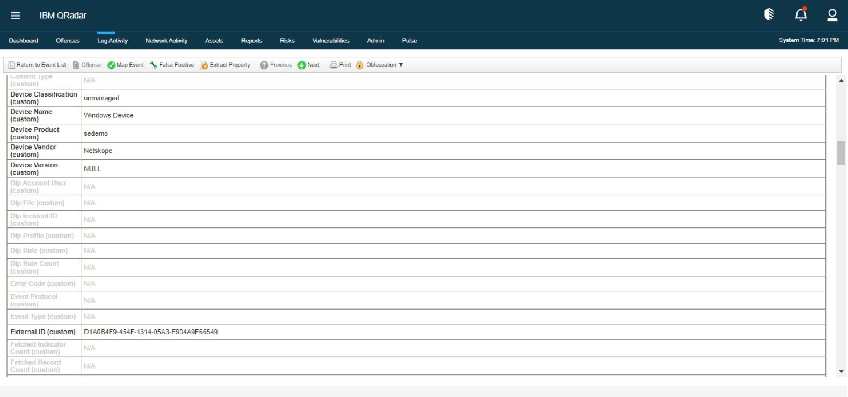This screenshot has height=397, width=848.
Task: Click the Dlp Rule Count (custom) label
Action: click(35, 267)
